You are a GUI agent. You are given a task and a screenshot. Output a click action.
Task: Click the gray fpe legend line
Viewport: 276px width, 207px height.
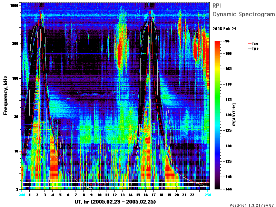(x=249, y=49)
